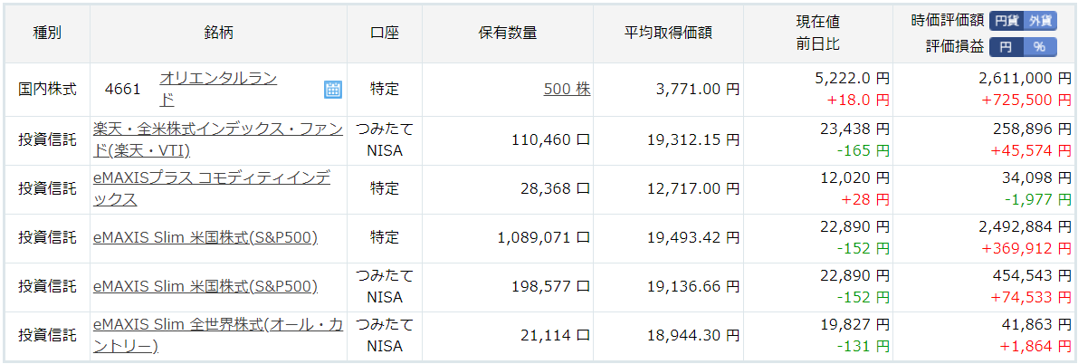Switch valuation to 外貨 display
Image resolution: width=1078 pixels, height=364 pixels.
tap(1040, 21)
